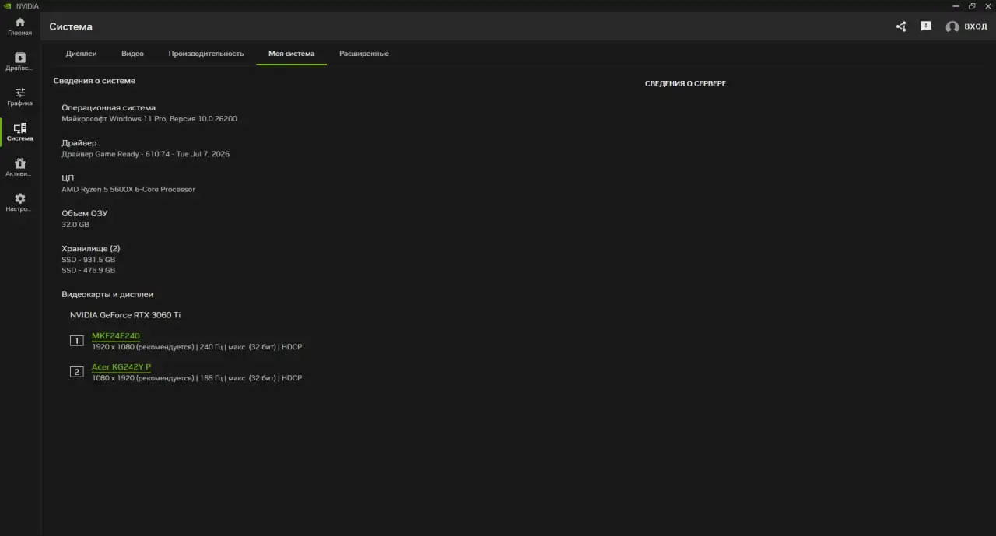
Task: Click the Драйвер label
Action: click(x=79, y=143)
